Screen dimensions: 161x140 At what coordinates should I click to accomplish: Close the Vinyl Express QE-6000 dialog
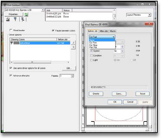click(149, 24)
